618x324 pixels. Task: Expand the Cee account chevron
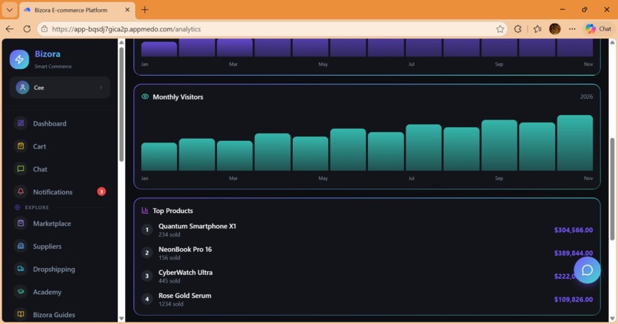point(101,87)
